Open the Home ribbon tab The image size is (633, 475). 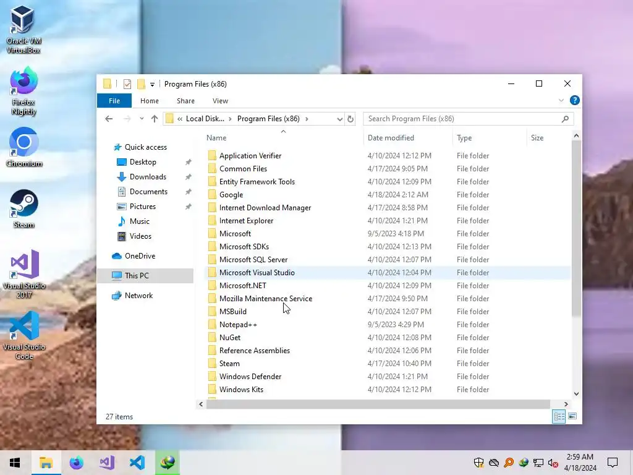(150, 101)
